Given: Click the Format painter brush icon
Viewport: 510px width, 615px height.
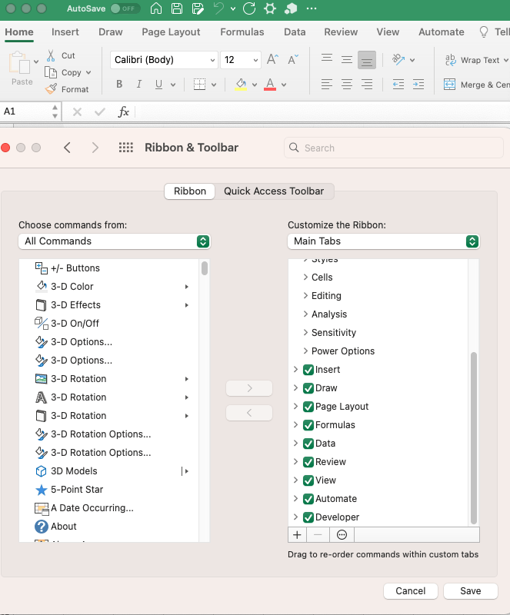Looking at the screenshot, I should coord(51,89).
